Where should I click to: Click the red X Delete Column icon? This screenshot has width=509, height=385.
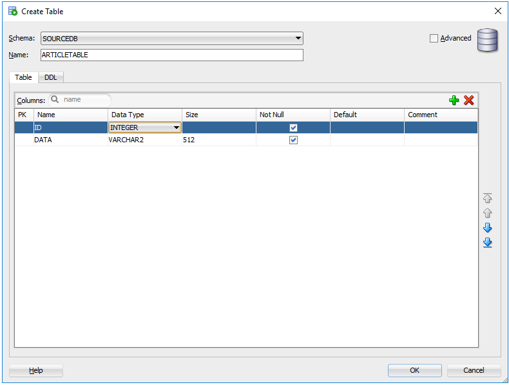(468, 100)
